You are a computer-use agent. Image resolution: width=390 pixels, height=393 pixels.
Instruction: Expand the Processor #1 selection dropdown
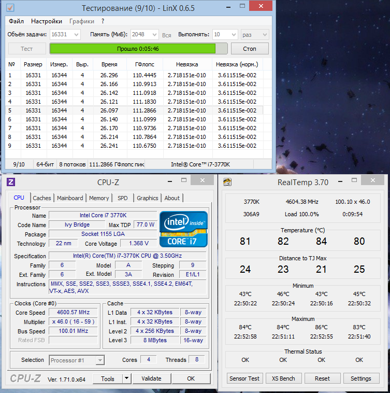(100, 360)
